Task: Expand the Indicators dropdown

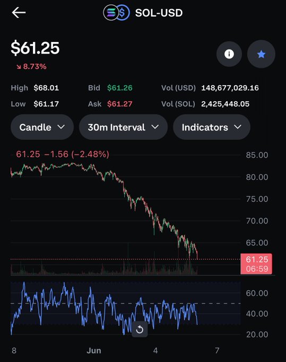Action: point(212,127)
